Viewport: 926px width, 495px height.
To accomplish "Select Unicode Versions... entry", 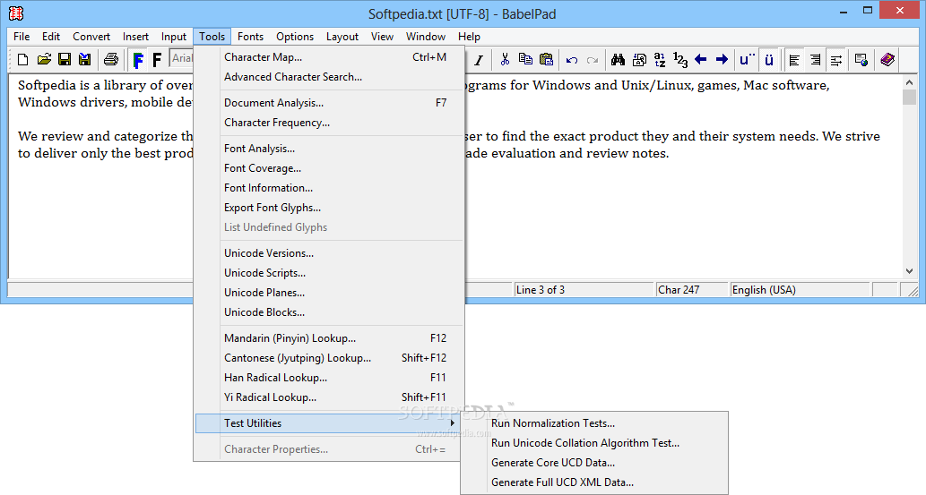I will pos(330,253).
